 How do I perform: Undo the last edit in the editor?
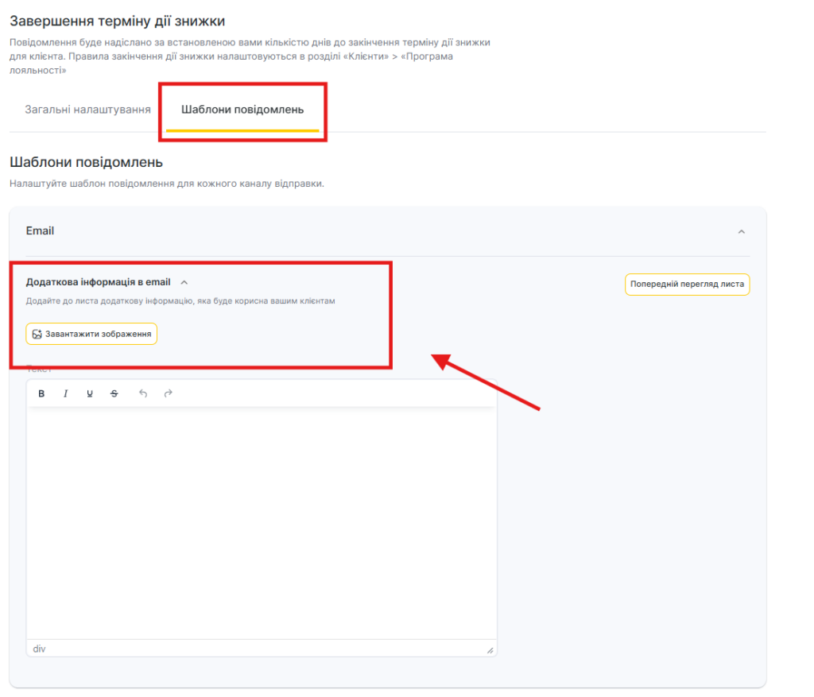pyautogui.click(x=143, y=393)
